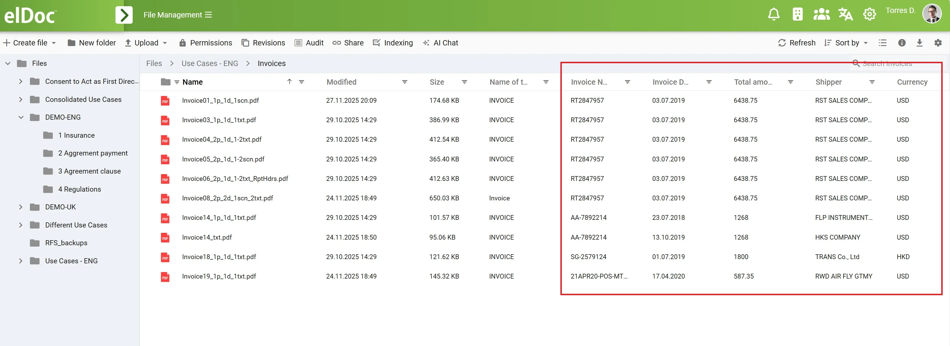Image resolution: width=950 pixels, height=346 pixels.
Task: Open the Audit log
Action: (x=309, y=43)
